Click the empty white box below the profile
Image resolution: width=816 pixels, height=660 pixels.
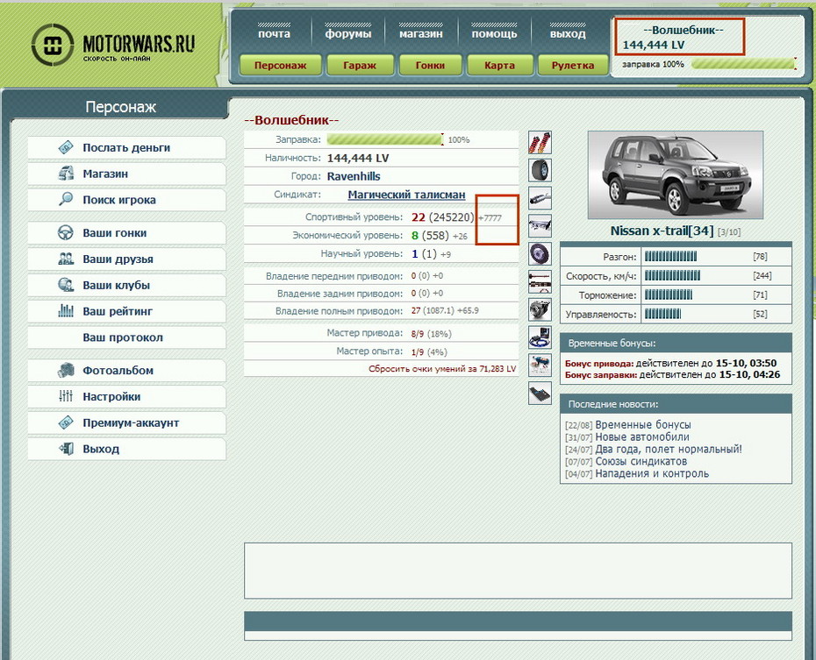coord(518,571)
